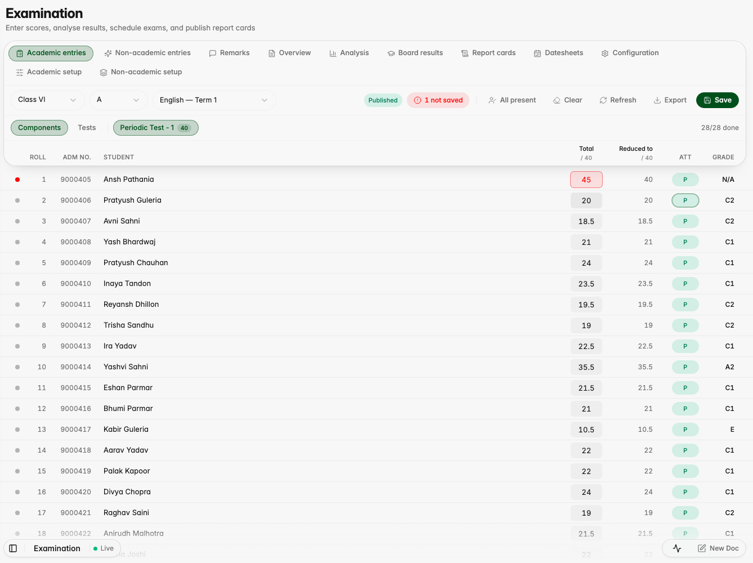Open the Class VI dropdown

click(47, 100)
